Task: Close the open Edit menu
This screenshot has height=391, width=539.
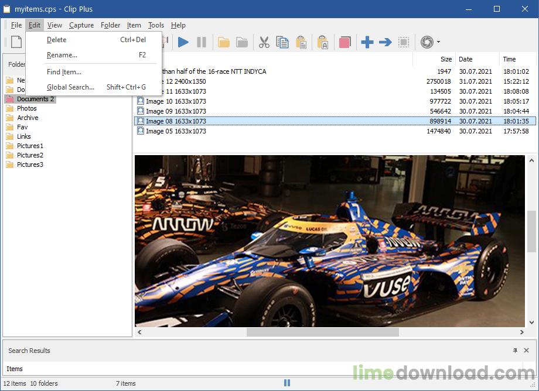Action: (35, 25)
